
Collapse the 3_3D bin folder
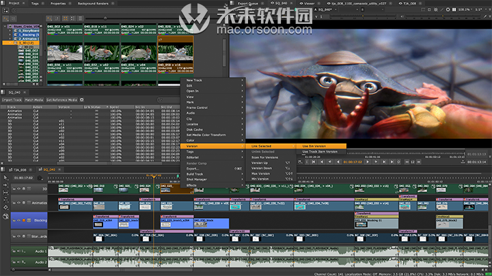pyautogui.click(x=11, y=42)
